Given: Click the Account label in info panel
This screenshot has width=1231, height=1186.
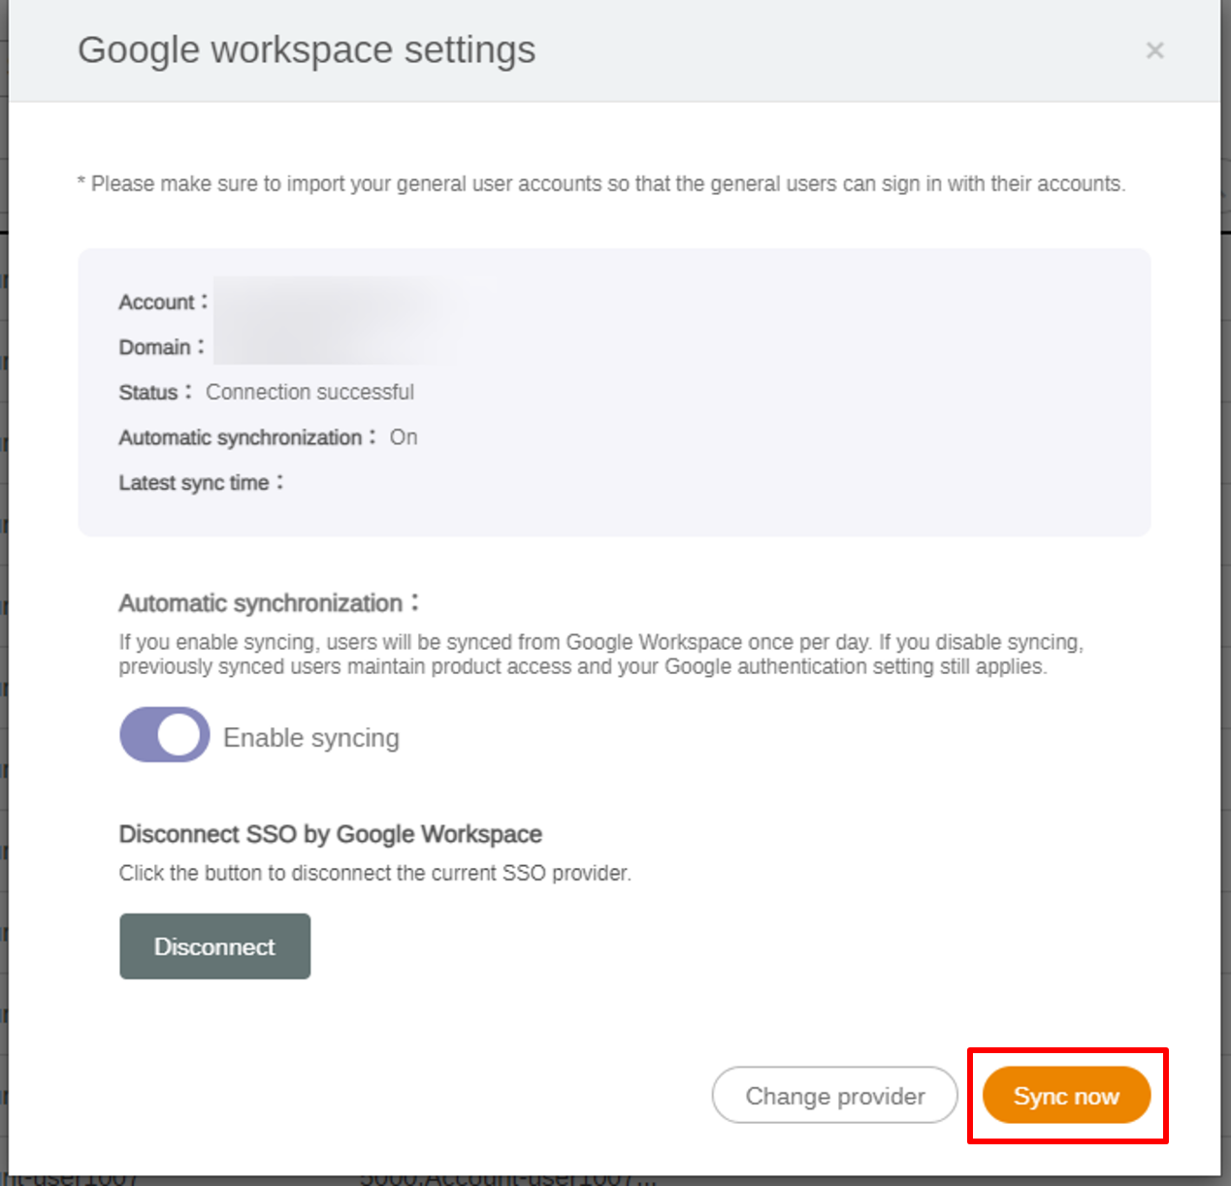Looking at the screenshot, I should [x=163, y=303].
